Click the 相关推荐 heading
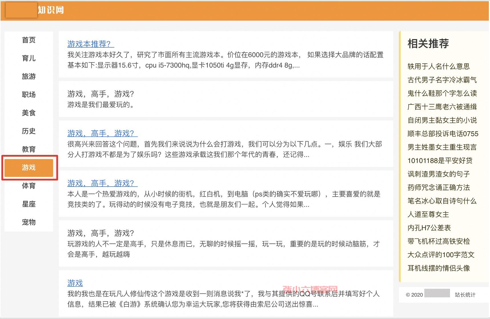490x319 pixels. point(428,44)
